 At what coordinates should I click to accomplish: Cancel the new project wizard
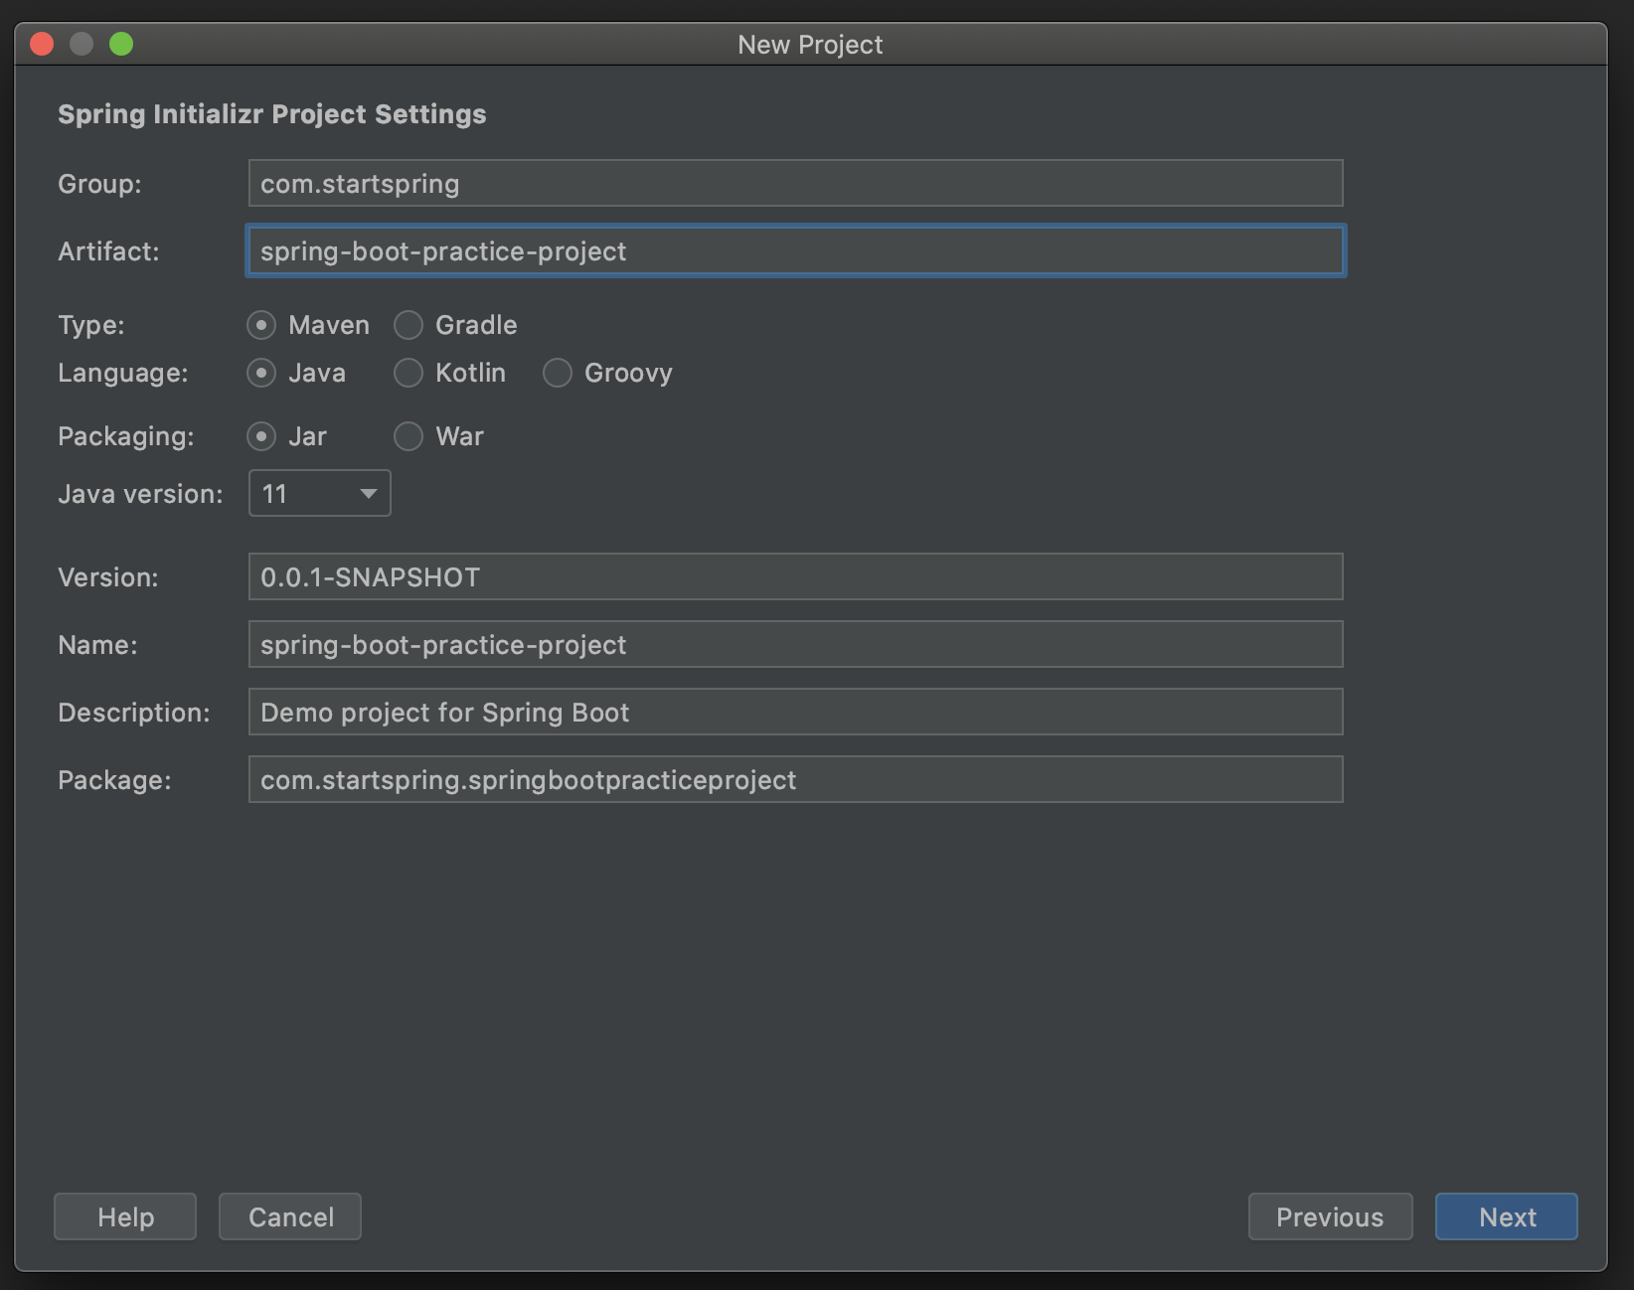[290, 1216]
